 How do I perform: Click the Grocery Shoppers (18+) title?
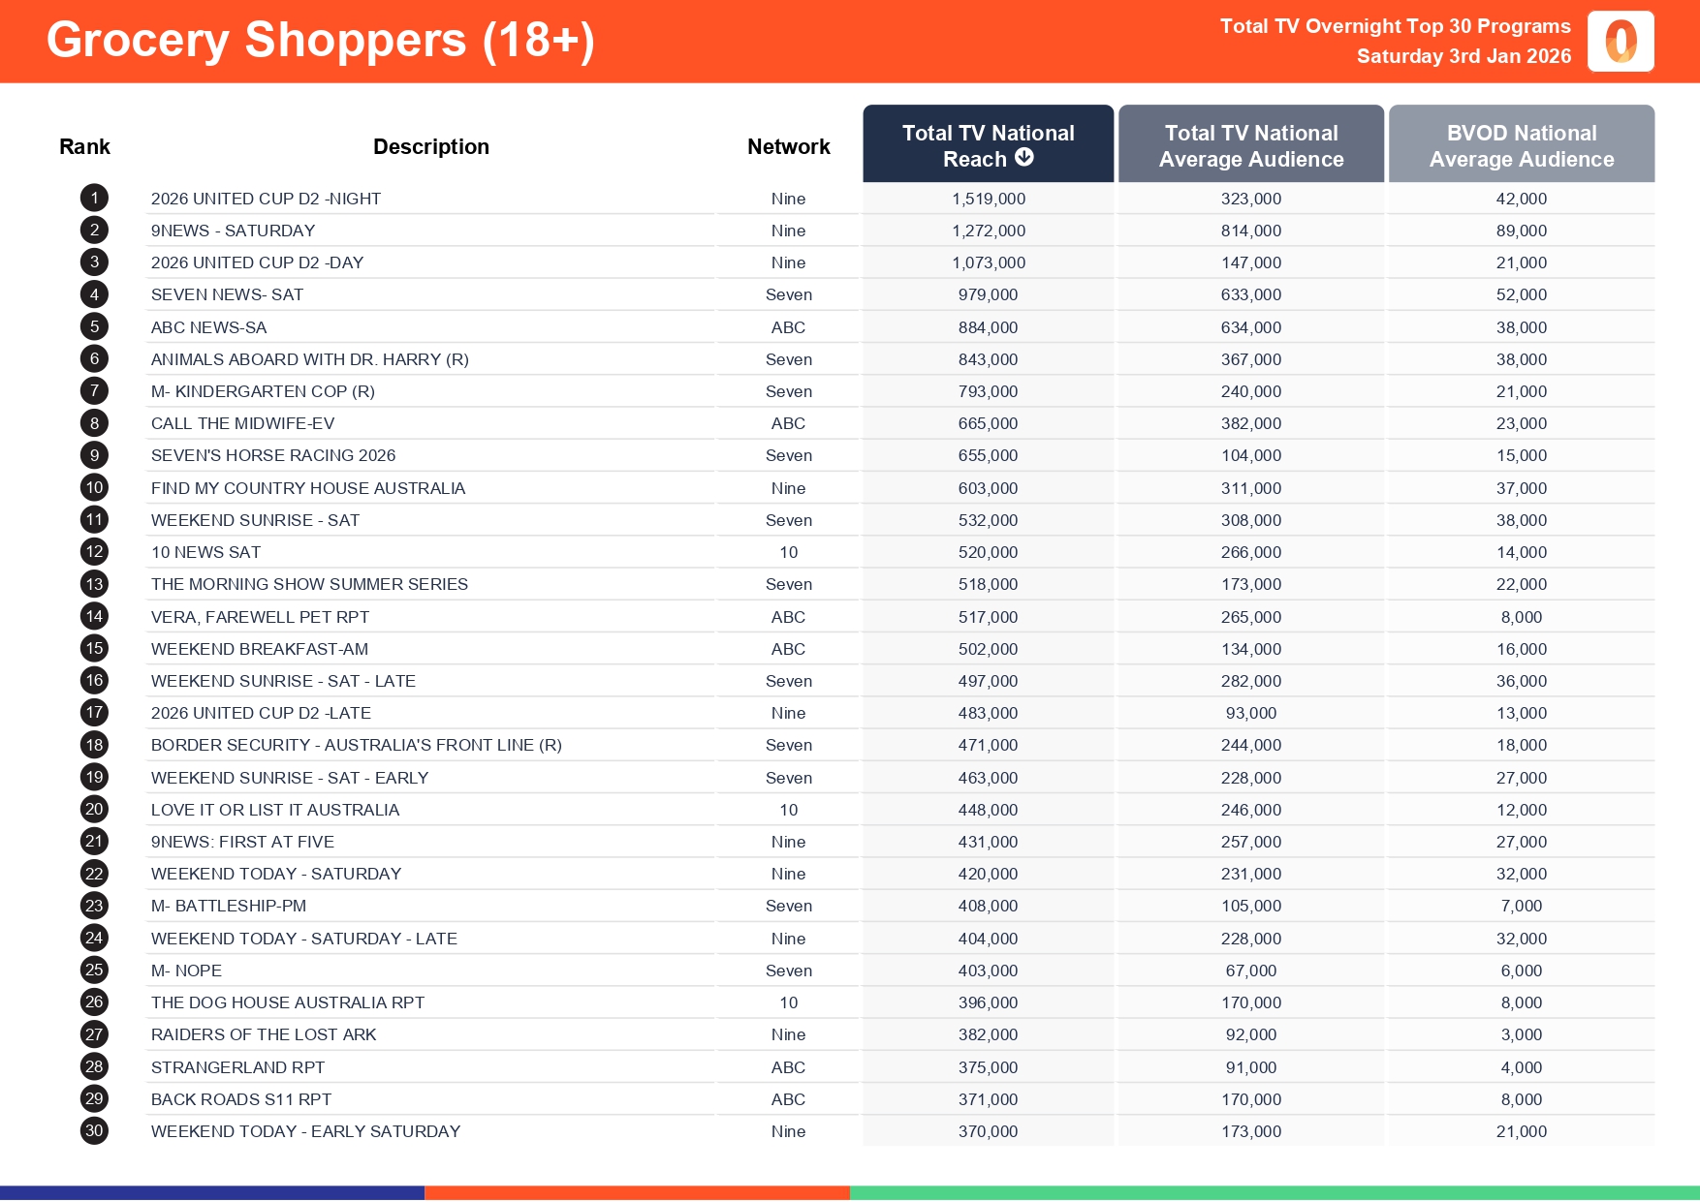(x=320, y=41)
